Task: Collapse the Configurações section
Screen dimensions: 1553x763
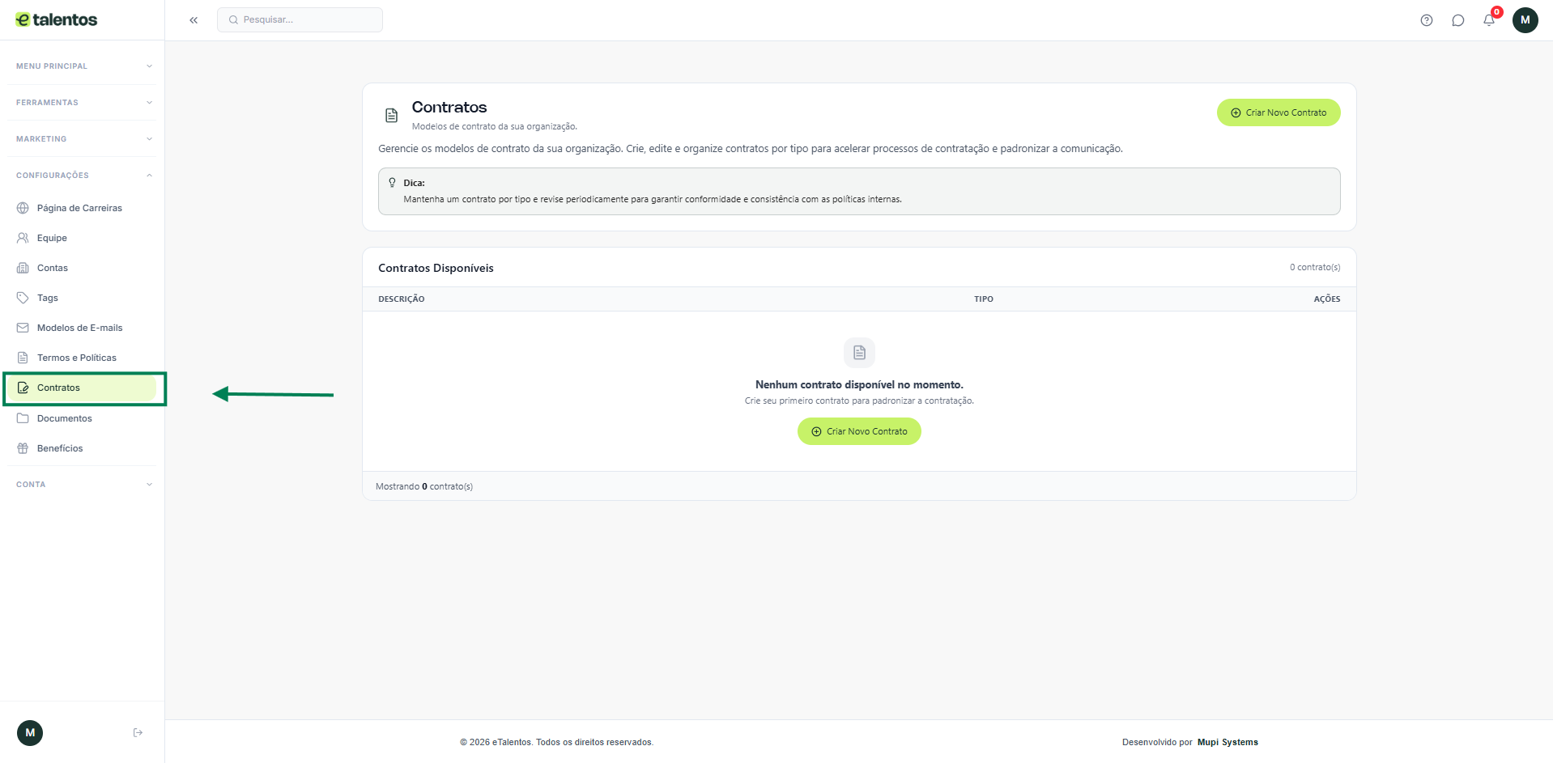Action: (83, 176)
